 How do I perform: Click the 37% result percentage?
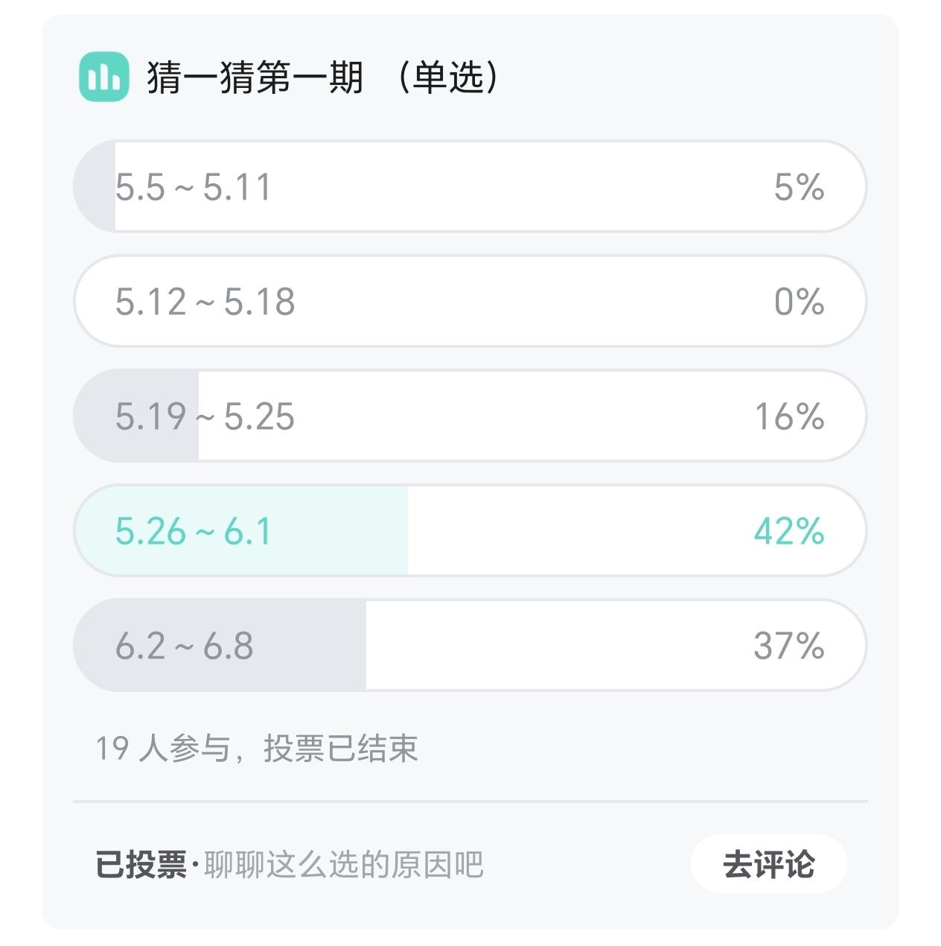point(788,646)
